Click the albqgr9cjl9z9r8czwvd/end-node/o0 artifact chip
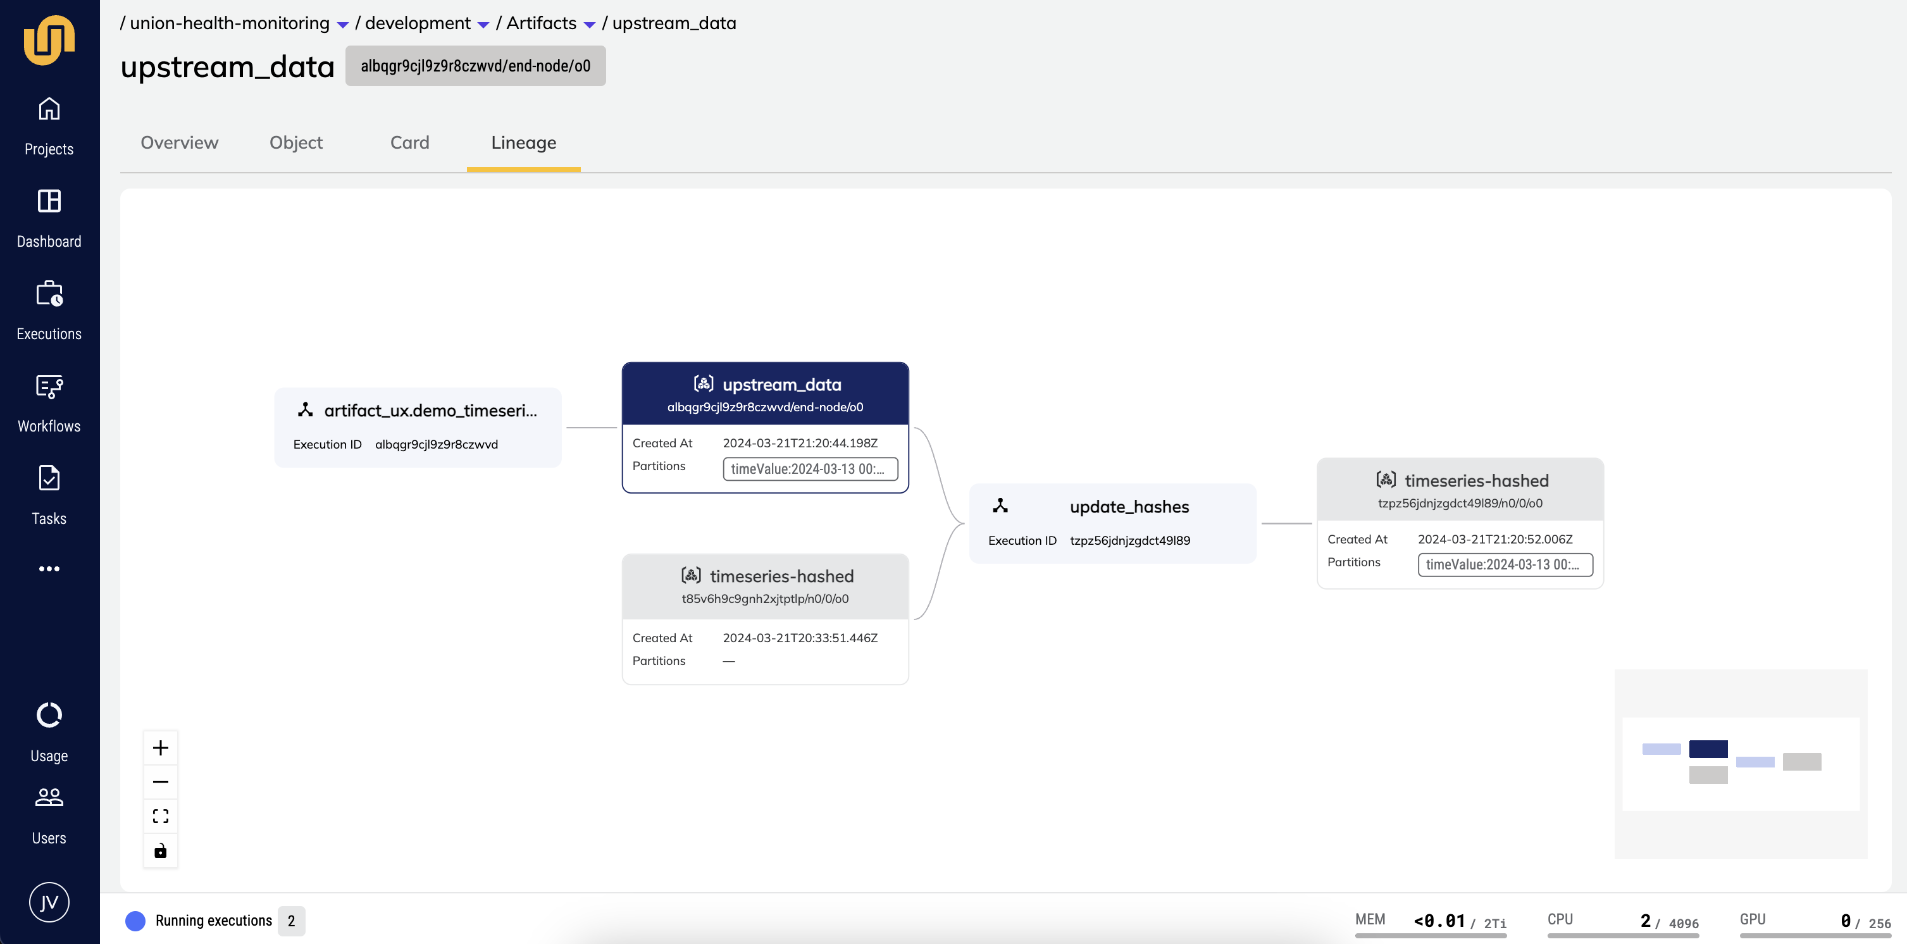Screen dimensions: 1907x944 click(x=475, y=65)
